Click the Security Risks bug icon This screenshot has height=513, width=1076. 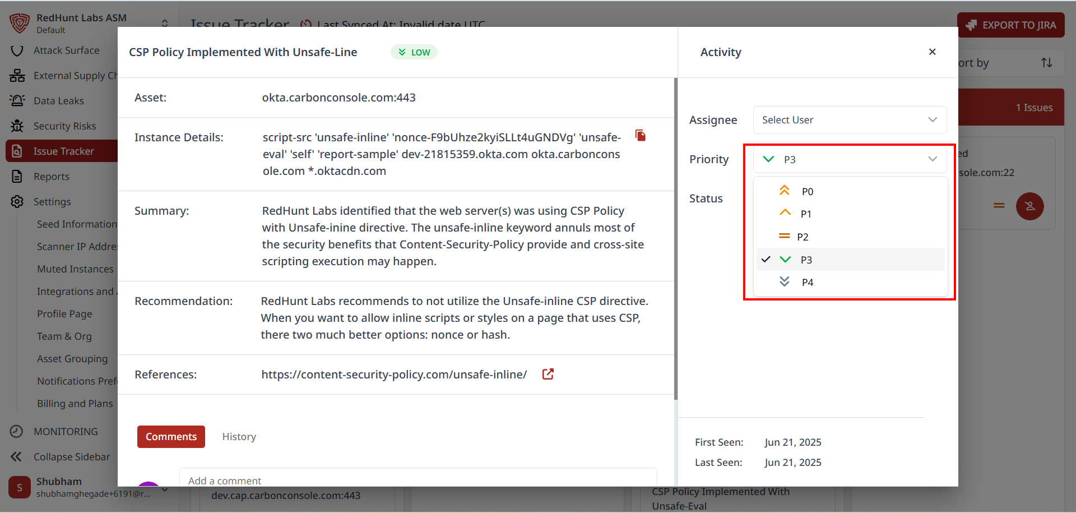click(17, 126)
